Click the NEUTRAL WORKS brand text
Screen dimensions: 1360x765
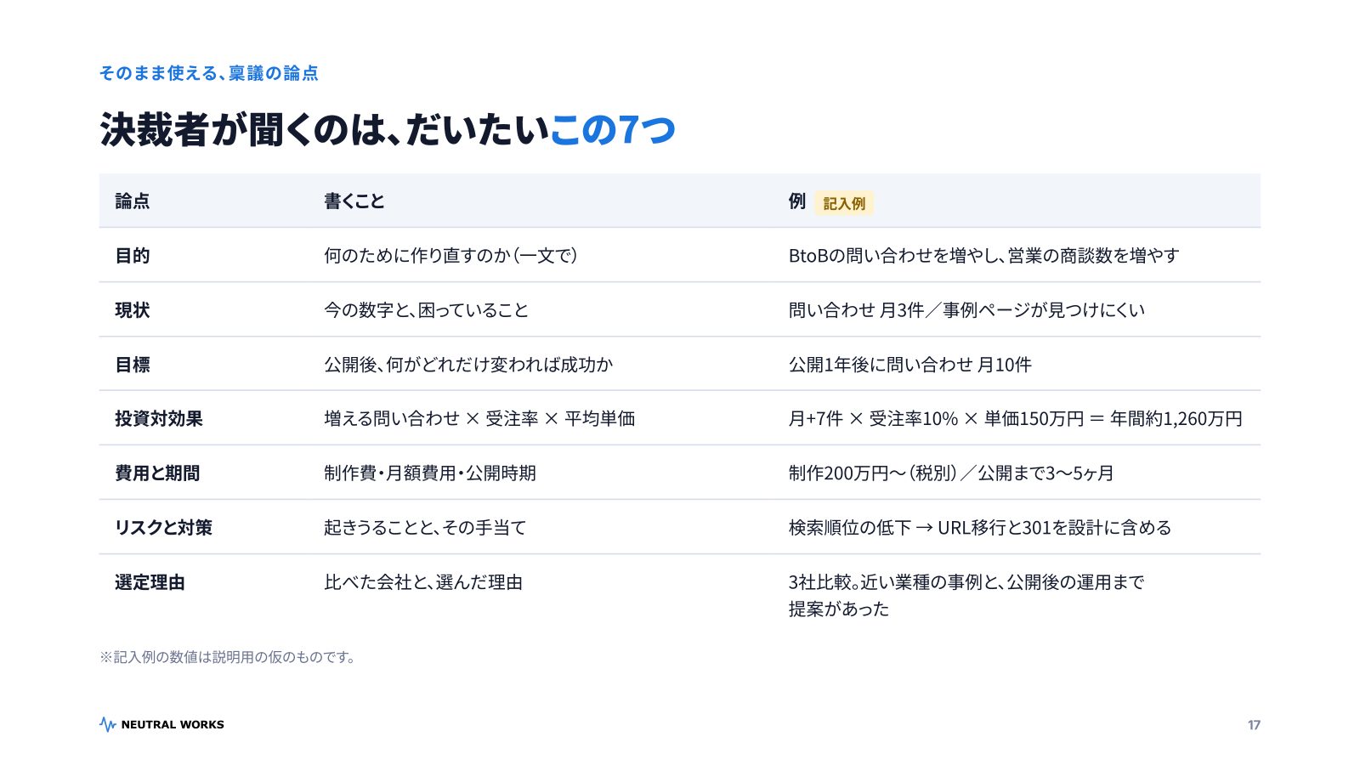pos(173,725)
